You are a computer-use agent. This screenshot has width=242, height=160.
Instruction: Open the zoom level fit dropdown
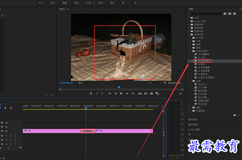click(x=84, y=83)
